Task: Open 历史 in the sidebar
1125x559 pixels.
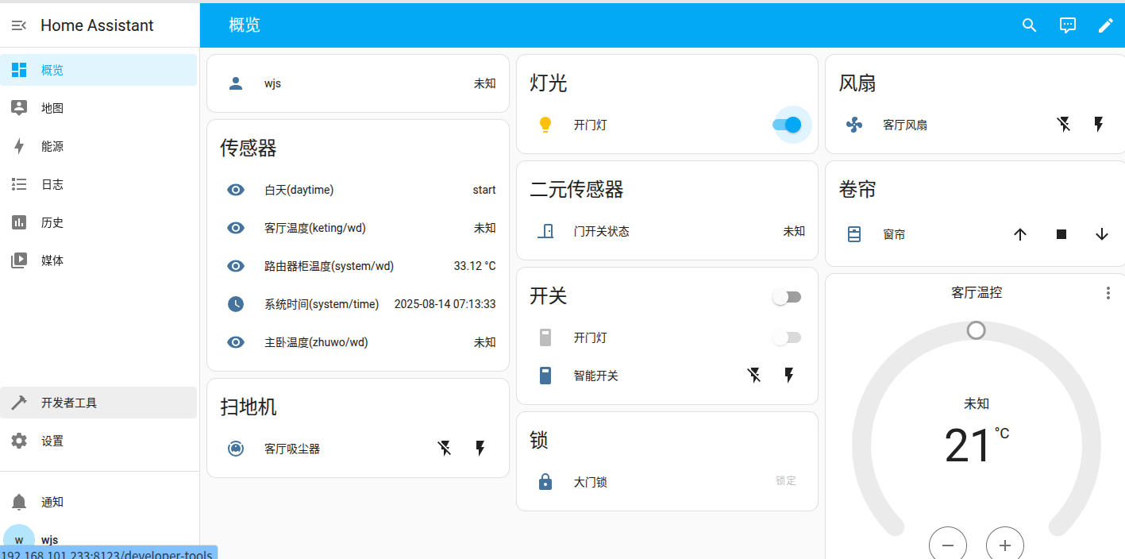Action: pyautogui.click(x=98, y=222)
